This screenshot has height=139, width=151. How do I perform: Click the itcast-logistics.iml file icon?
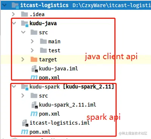[25, 123]
